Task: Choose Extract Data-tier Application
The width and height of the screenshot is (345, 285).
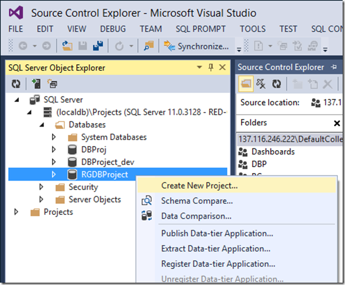Action: (236, 249)
